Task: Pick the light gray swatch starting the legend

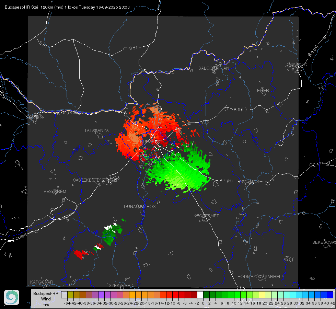Action: point(64,295)
